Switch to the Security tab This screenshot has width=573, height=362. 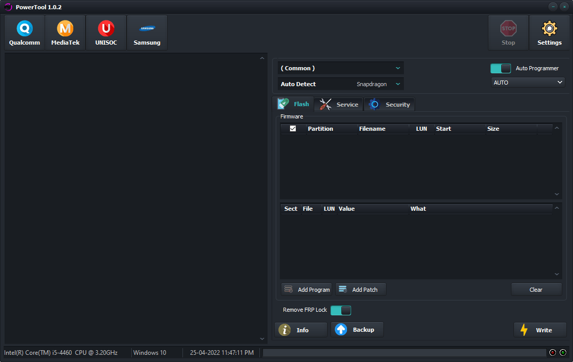click(389, 104)
